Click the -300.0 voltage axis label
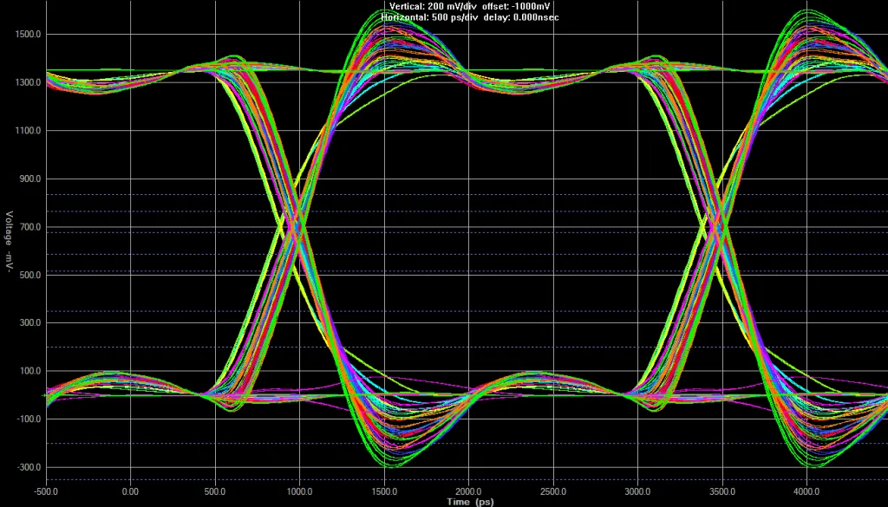The image size is (888, 507). coord(29,467)
